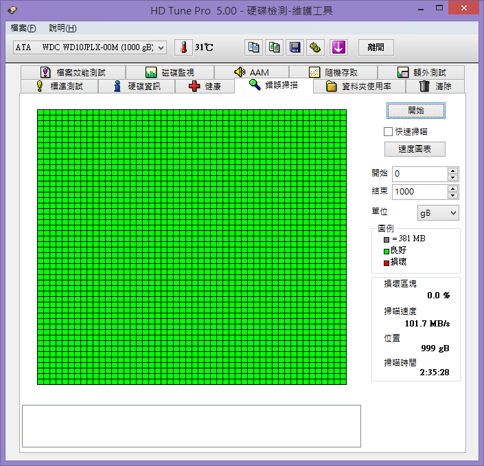Click the 開始 start scan button
The height and width of the screenshot is (466, 484).
(416, 111)
